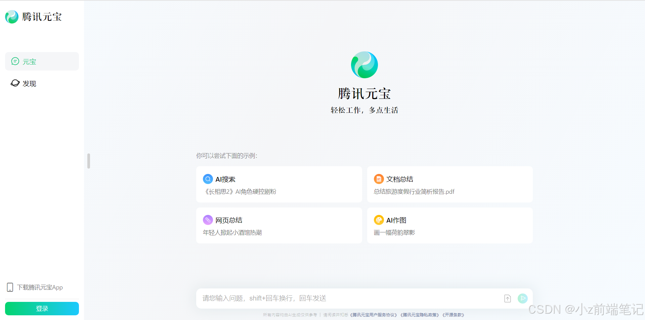Click the send message arrow icon

523,298
